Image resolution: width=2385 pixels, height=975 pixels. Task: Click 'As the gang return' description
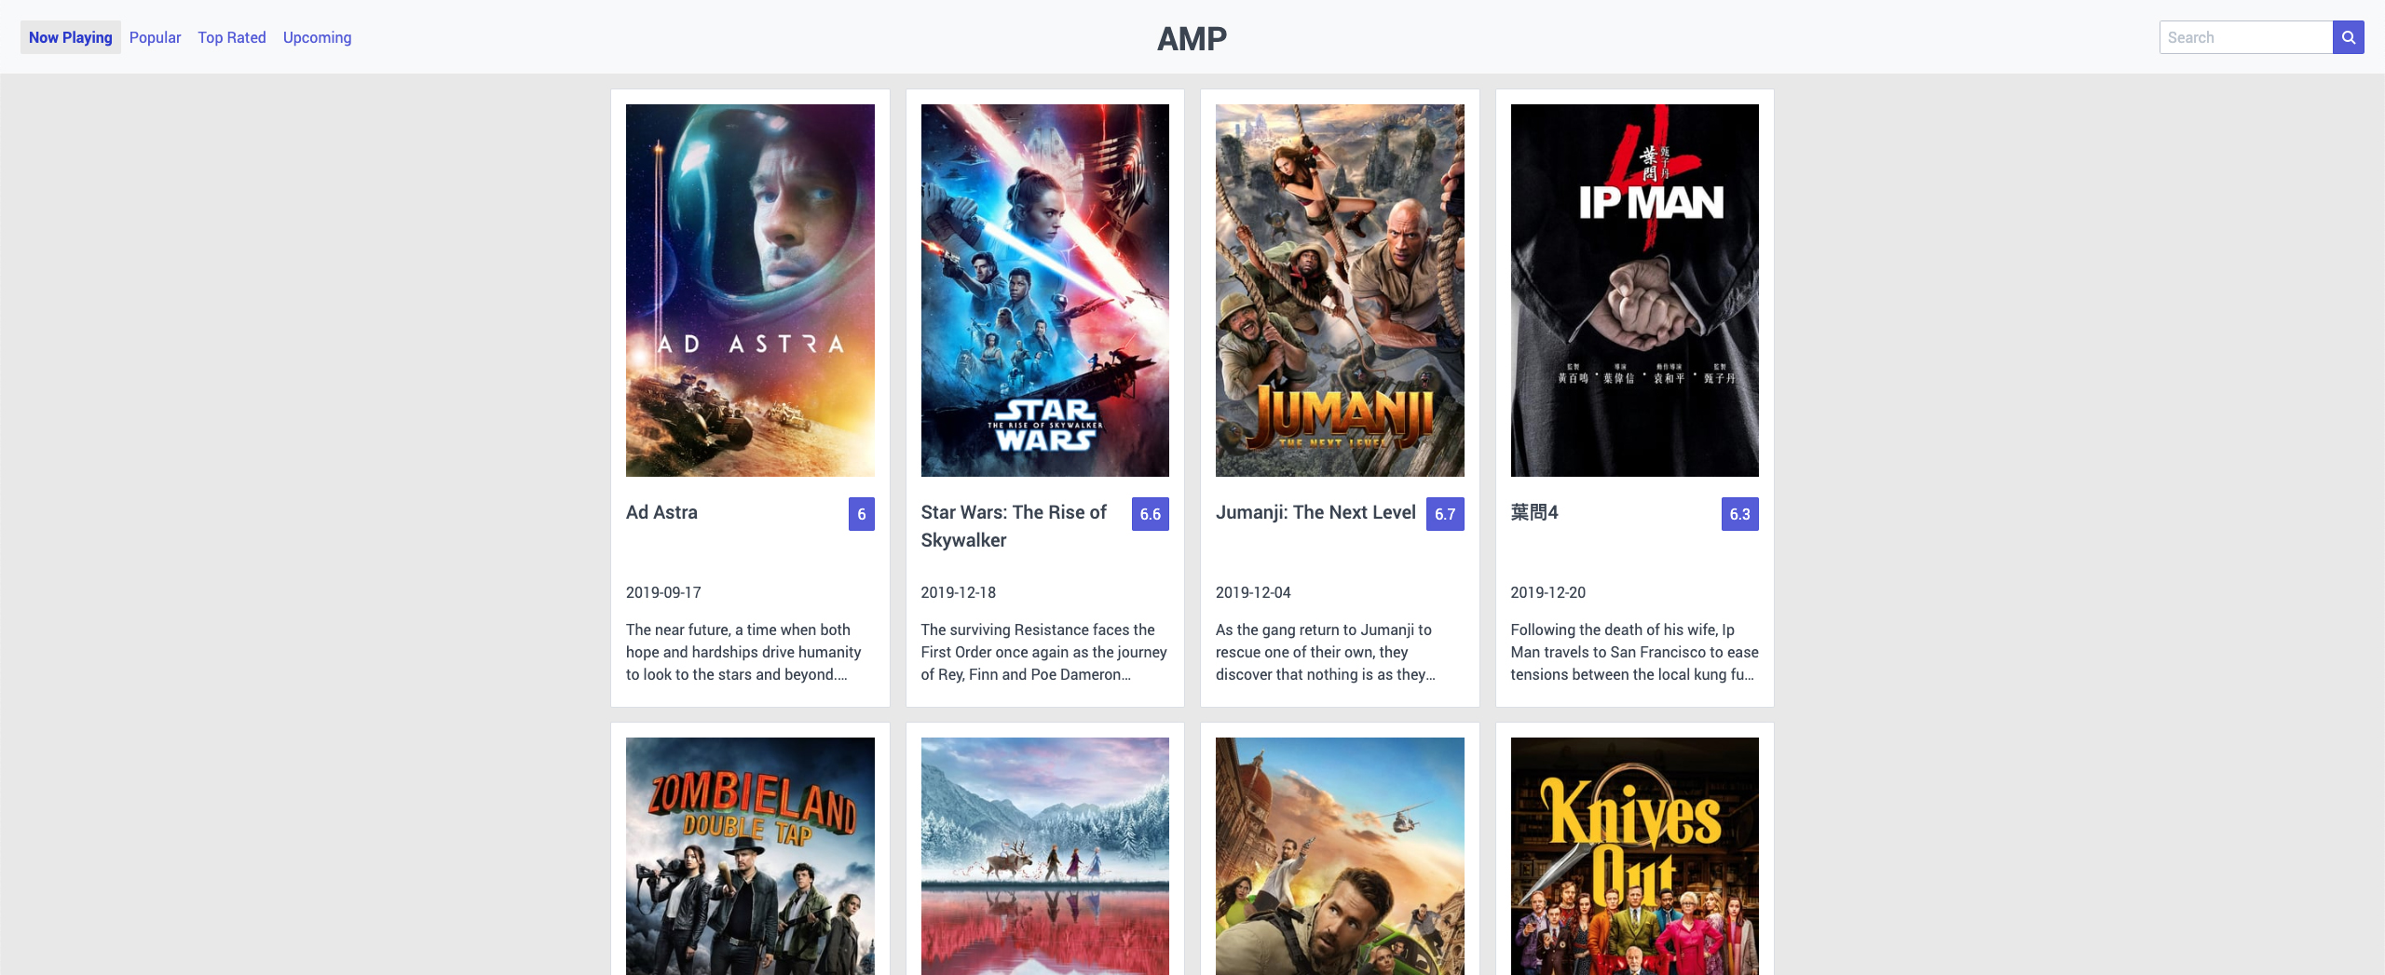[x=1326, y=652]
